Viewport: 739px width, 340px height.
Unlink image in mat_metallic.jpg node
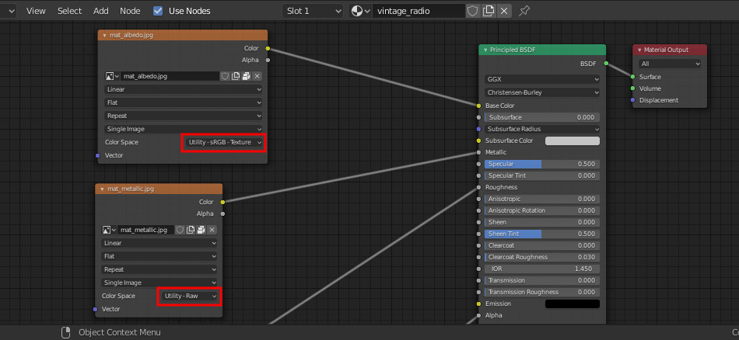coord(212,230)
